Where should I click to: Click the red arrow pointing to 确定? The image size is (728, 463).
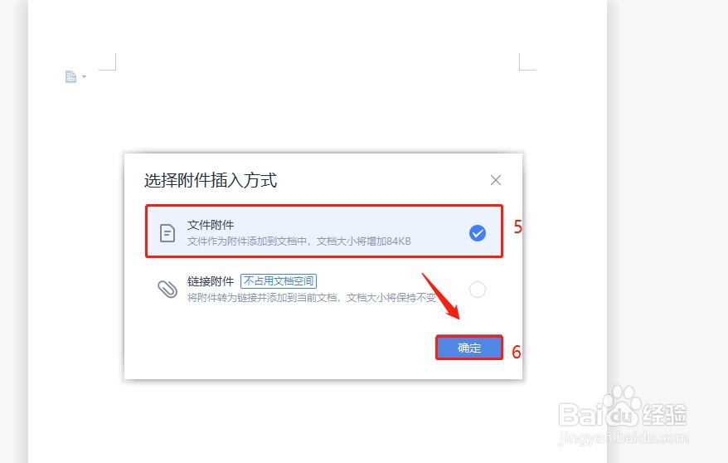[440, 296]
